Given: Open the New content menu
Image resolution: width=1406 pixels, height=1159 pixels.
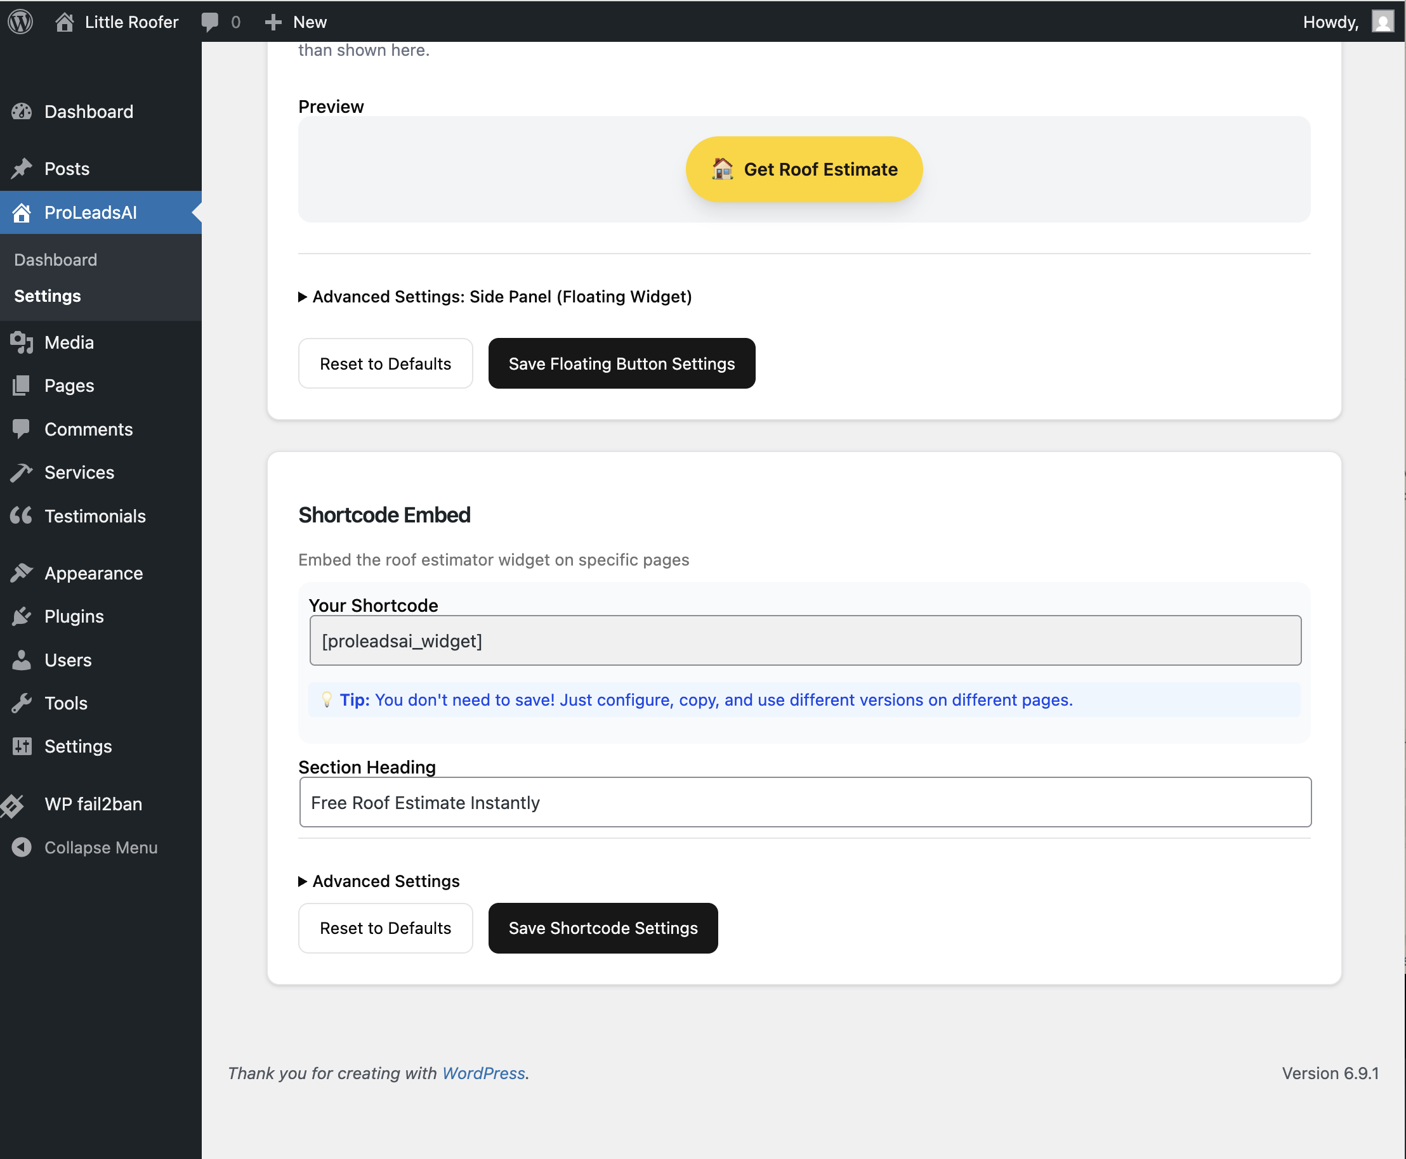Looking at the screenshot, I should (295, 22).
